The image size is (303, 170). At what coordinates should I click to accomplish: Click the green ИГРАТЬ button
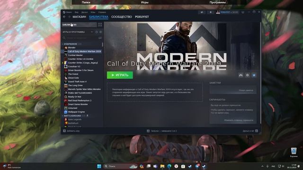point(120,75)
